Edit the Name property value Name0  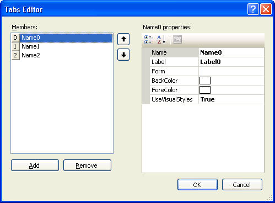click(x=231, y=52)
